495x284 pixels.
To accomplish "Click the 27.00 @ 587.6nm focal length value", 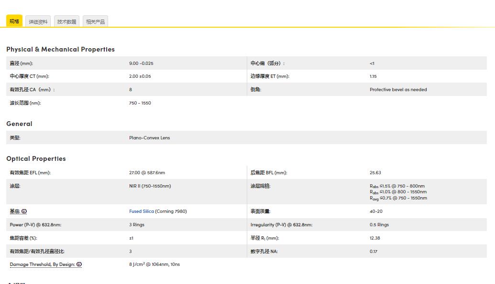I will (x=147, y=173).
